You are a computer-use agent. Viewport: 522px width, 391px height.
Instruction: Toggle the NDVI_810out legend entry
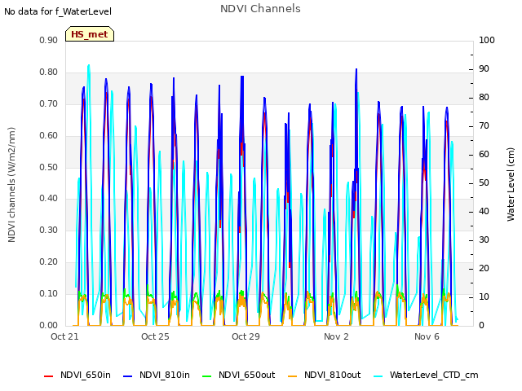click(325, 375)
